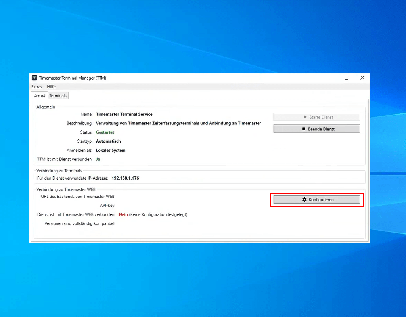
Task: Click the Timemaster app icon in title bar
Action: [x=34, y=78]
